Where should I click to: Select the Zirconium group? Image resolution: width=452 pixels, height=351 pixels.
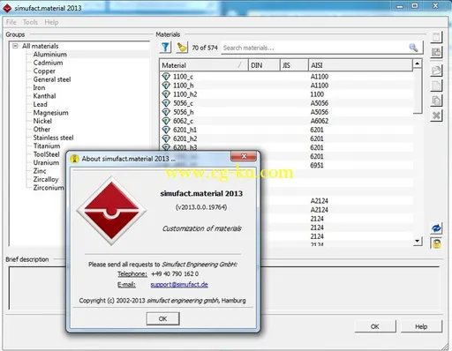point(49,188)
